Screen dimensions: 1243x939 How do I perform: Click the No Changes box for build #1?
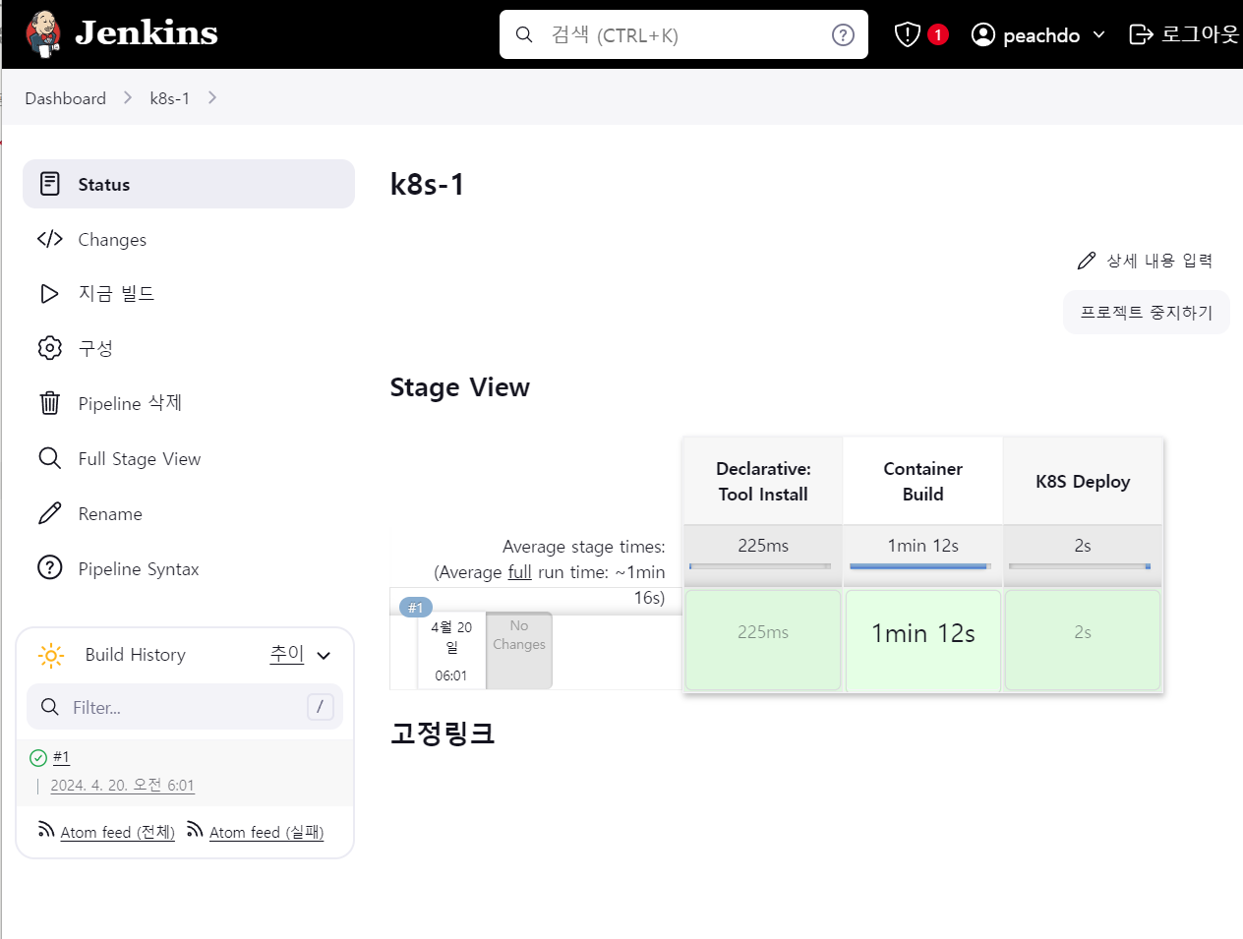click(x=519, y=650)
